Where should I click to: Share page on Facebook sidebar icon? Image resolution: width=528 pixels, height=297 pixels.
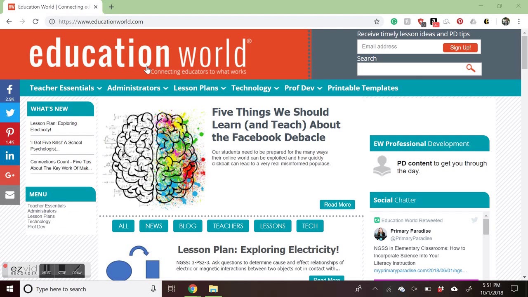(10, 91)
